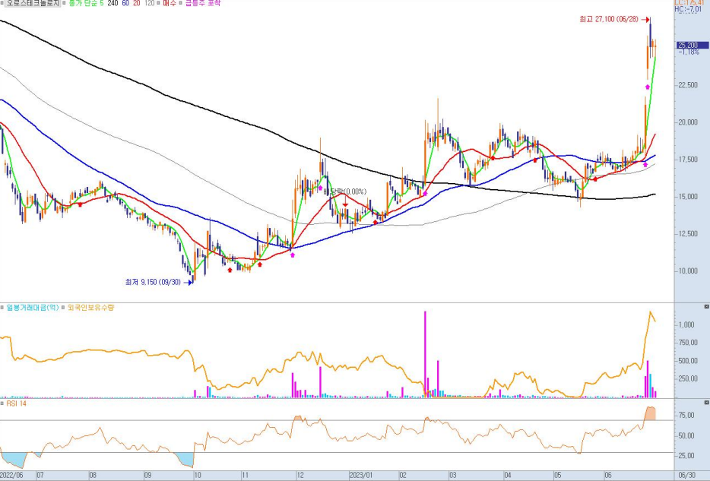Click the 오로스테크놀로지 stock name button
This screenshot has height=481, width=710.
click(x=32, y=3)
